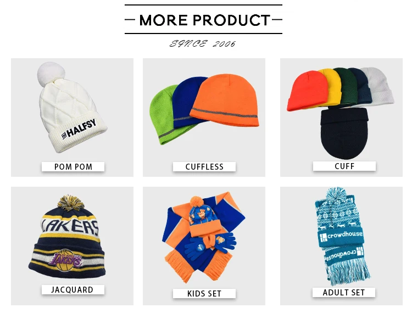Click the CUFFLESS label
412x313 pixels.
click(204, 167)
